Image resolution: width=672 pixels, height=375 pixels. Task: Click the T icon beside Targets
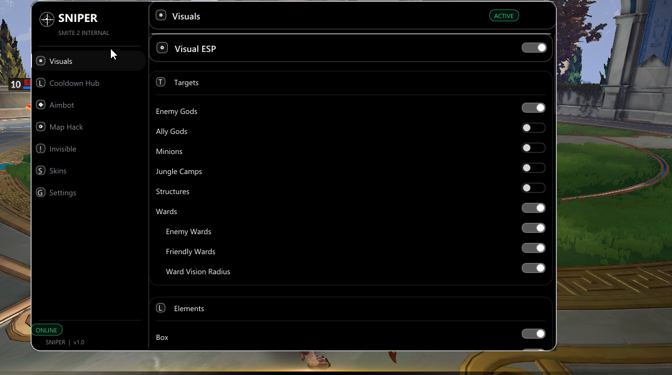point(161,82)
